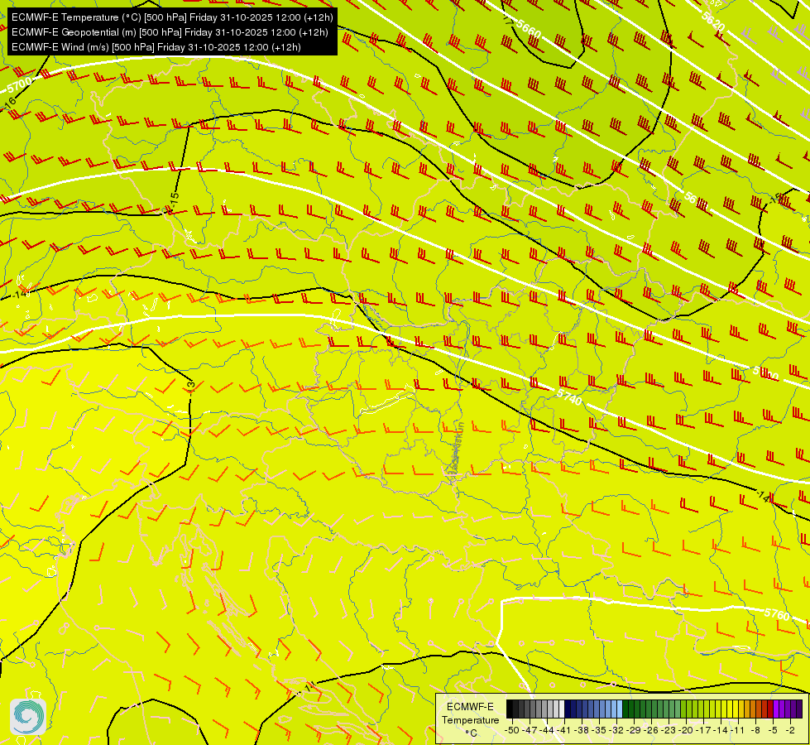
Task: Select the Geopotential 500 hPa title line
Action: point(170,32)
